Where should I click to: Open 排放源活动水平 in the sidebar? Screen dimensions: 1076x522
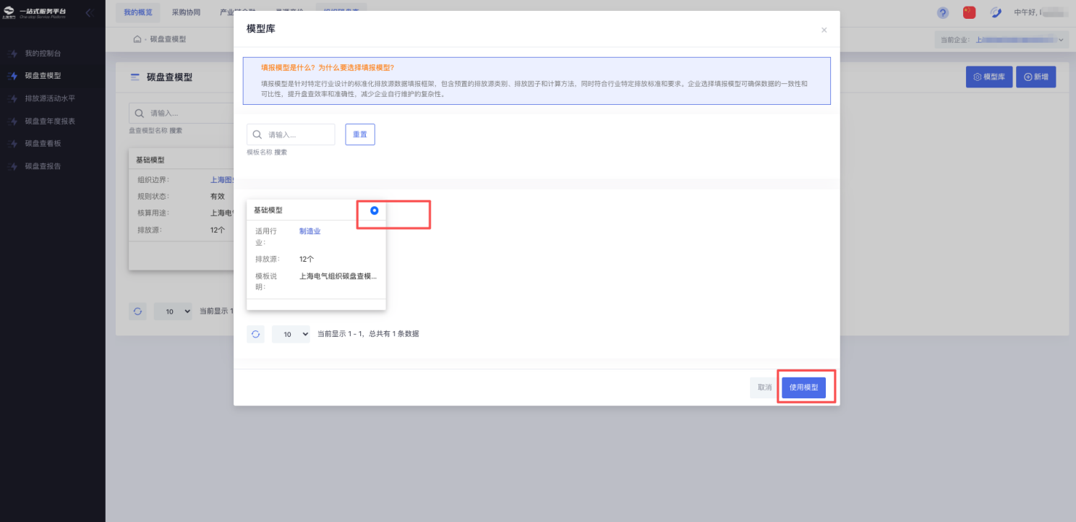(50, 98)
